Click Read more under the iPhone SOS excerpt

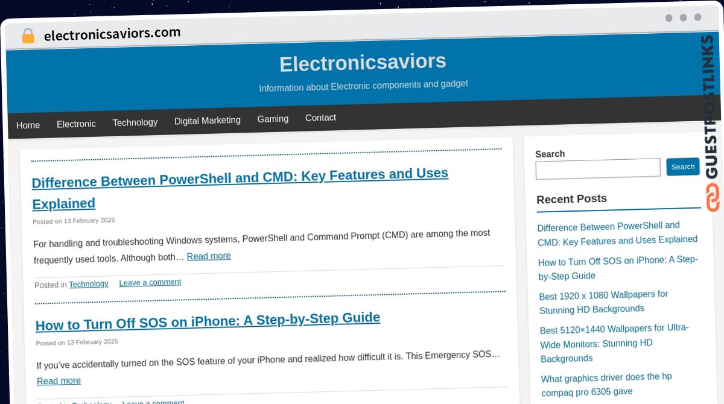pos(59,380)
